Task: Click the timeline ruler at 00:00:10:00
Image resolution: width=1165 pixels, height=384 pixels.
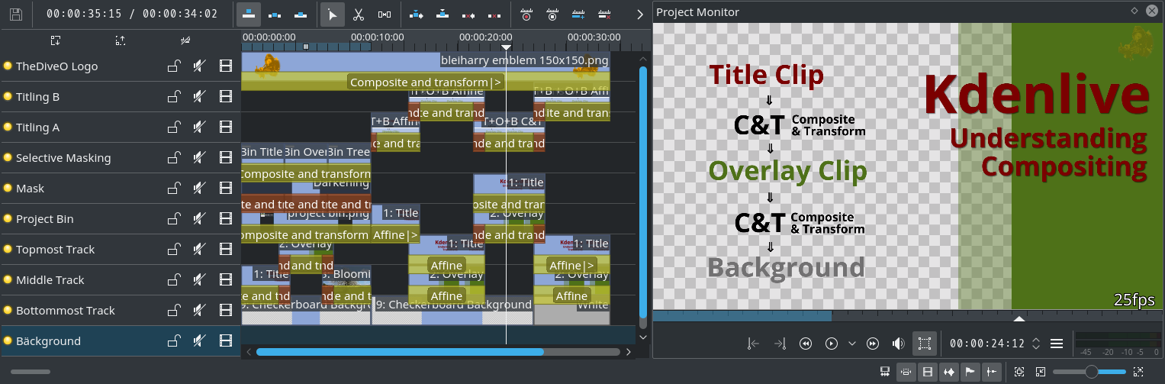Action: click(x=379, y=37)
